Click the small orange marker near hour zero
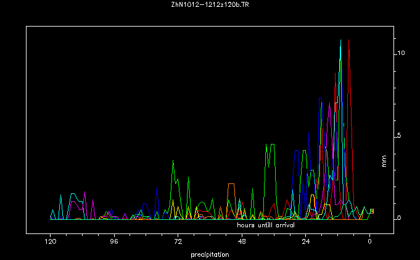Screen dimensions: 420x260 [372, 211]
